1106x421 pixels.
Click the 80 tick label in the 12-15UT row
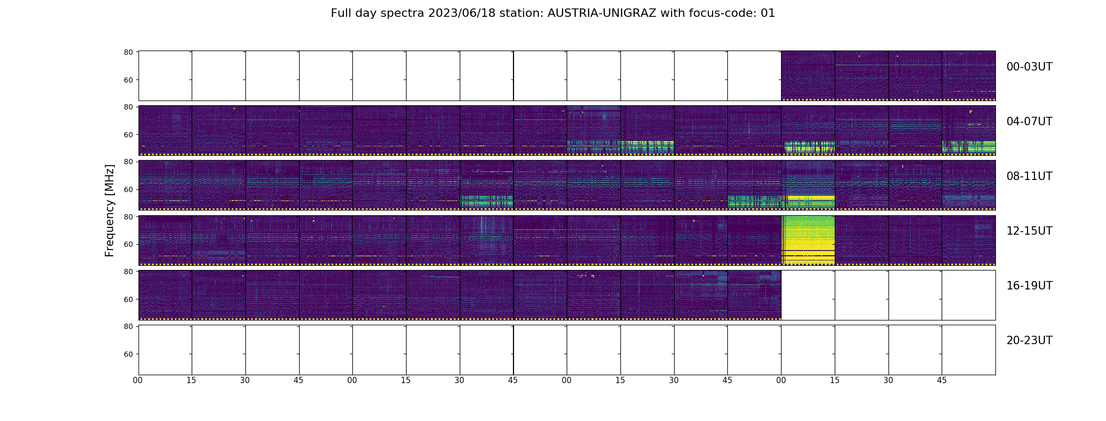click(128, 217)
